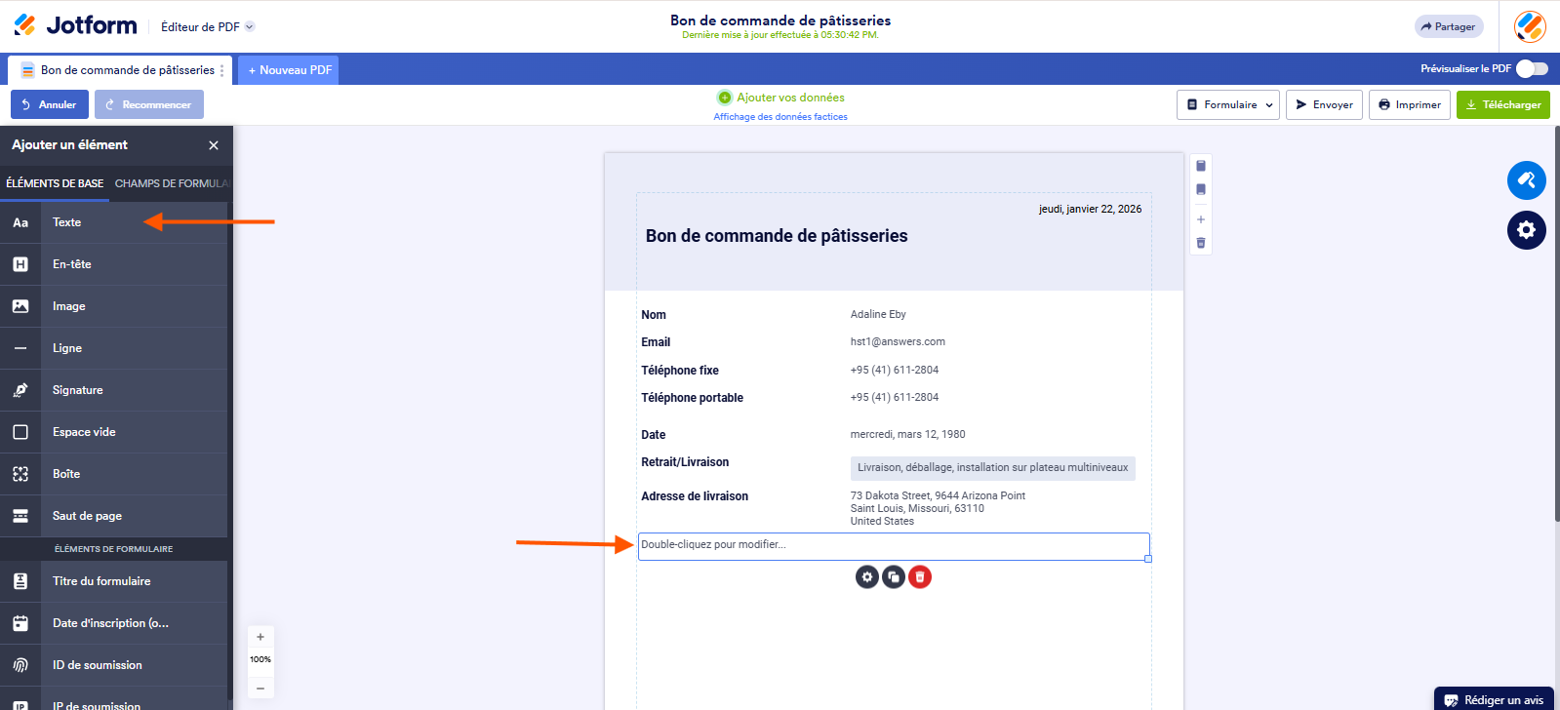Add IP de soumission element

pos(113,699)
